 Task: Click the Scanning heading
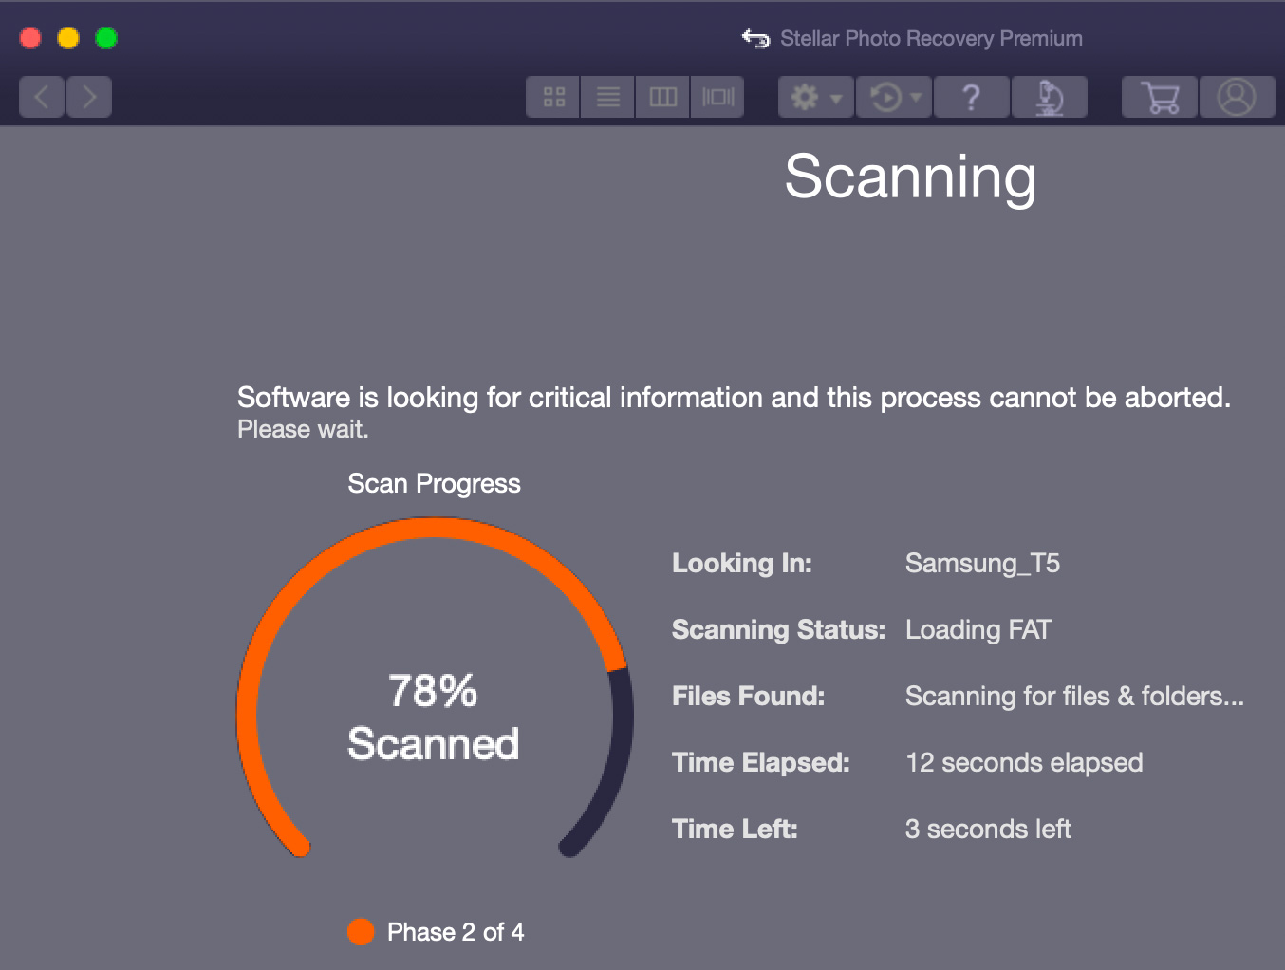point(910,177)
